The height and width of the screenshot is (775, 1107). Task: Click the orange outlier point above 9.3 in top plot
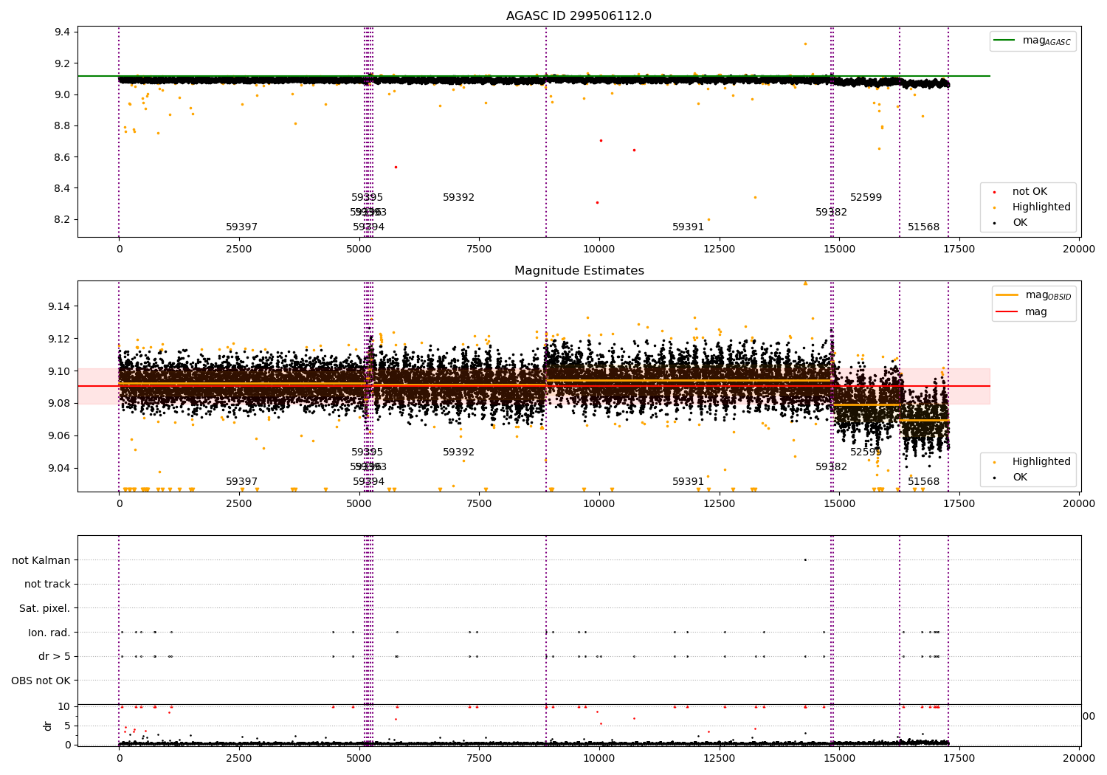point(805,44)
